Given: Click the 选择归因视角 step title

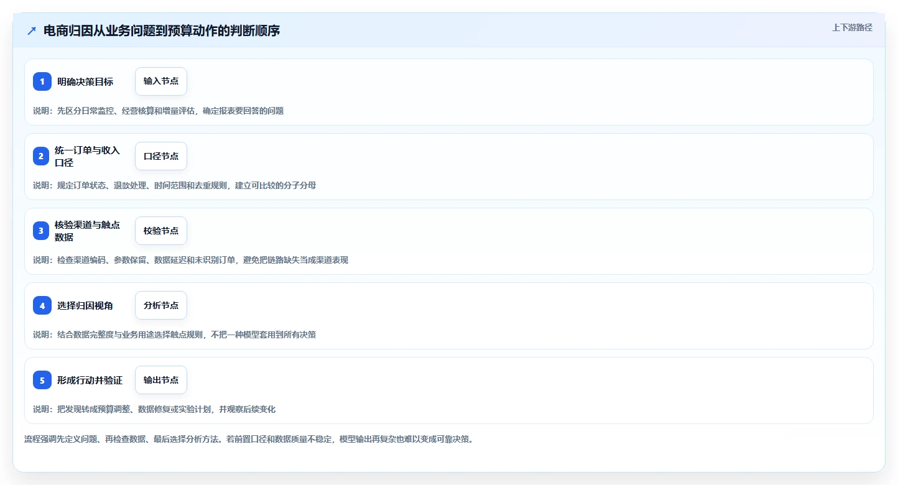Looking at the screenshot, I should click(85, 305).
